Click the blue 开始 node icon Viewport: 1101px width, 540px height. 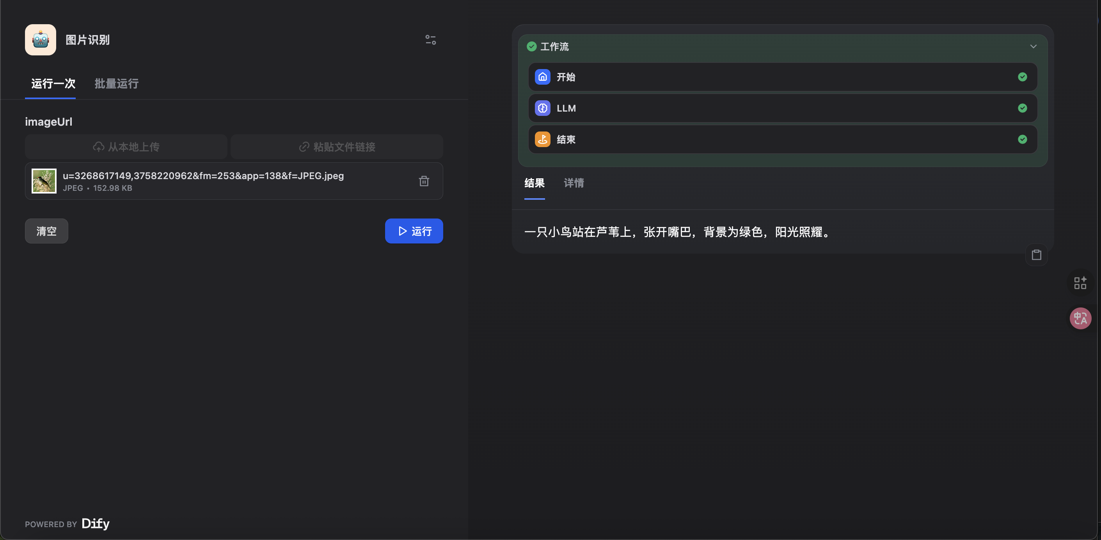(x=542, y=77)
